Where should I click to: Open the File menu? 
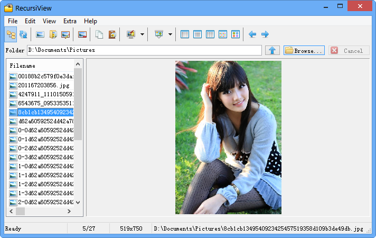coord(13,21)
